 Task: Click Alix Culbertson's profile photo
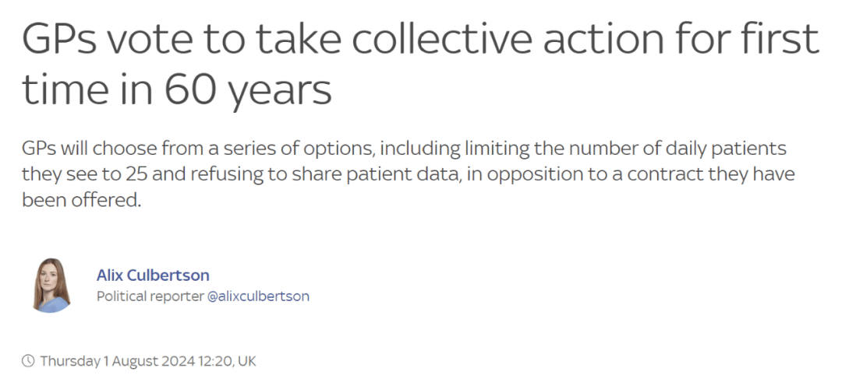point(51,285)
